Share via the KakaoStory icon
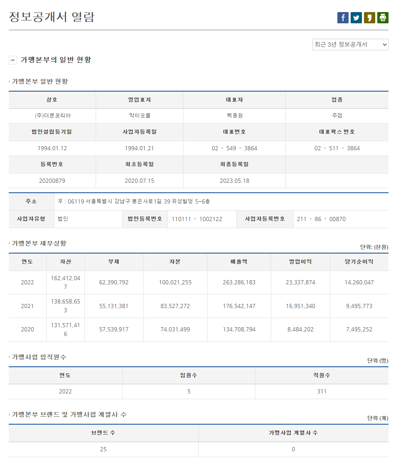 tap(369, 17)
